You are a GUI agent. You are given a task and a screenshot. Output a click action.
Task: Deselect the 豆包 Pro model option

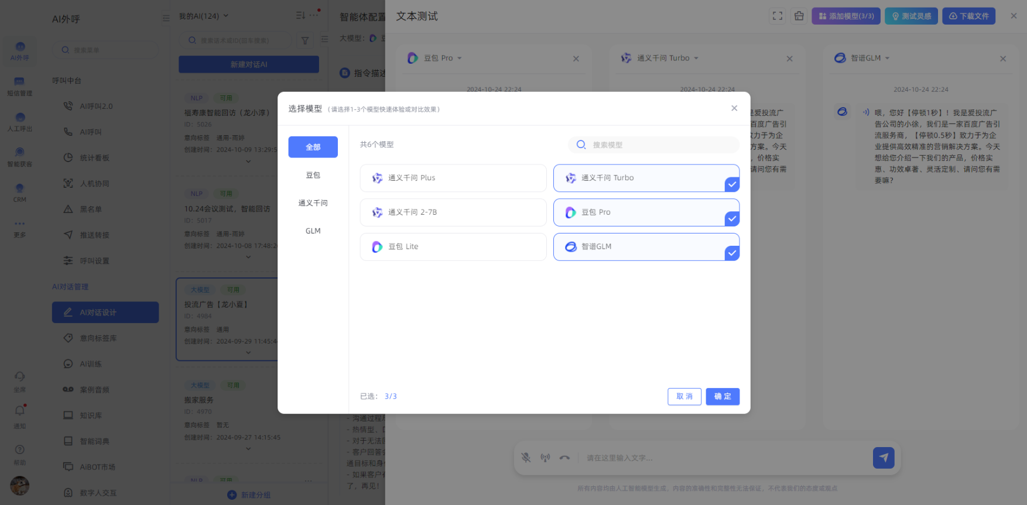(646, 212)
